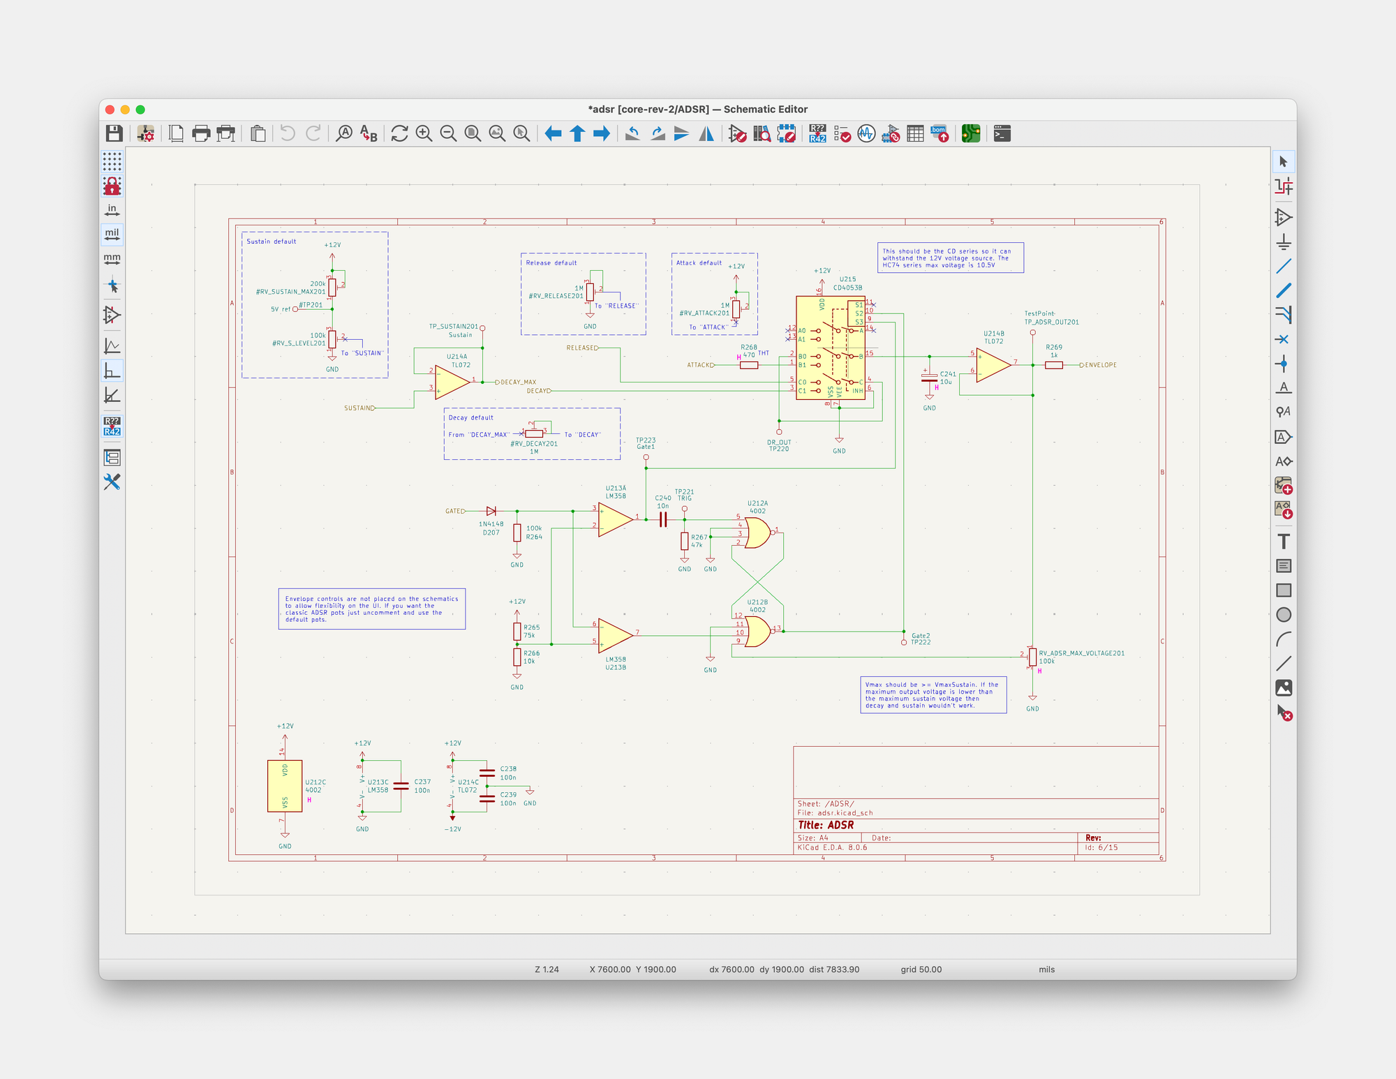Select the Add Text tool
The width and height of the screenshot is (1396, 1079).
pyautogui.click(x=1283, y=542)
